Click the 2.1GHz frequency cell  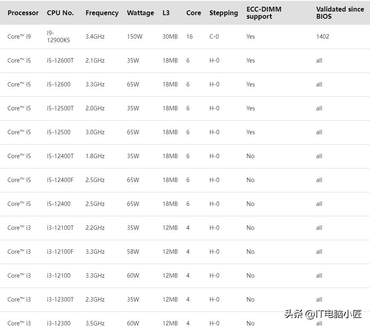95,61
